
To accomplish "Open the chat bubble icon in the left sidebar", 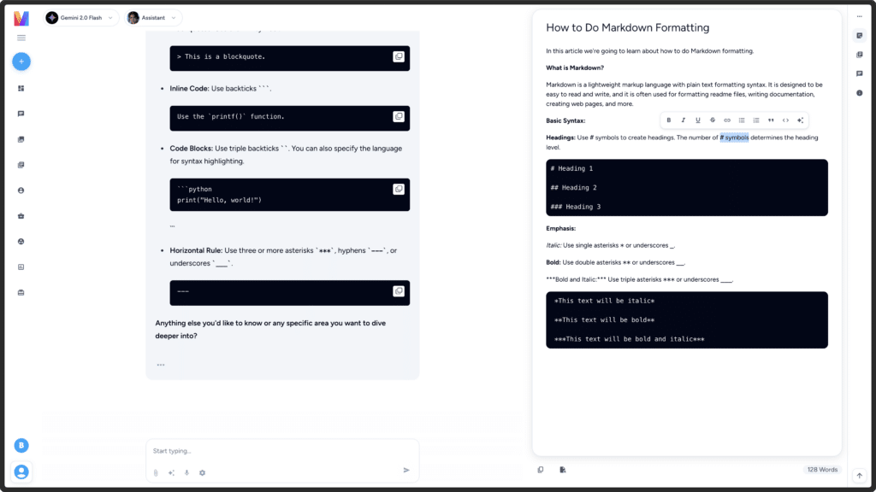I will click(21, 114).
